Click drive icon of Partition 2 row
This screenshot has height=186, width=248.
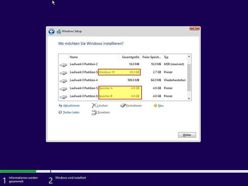pos(63,65)
